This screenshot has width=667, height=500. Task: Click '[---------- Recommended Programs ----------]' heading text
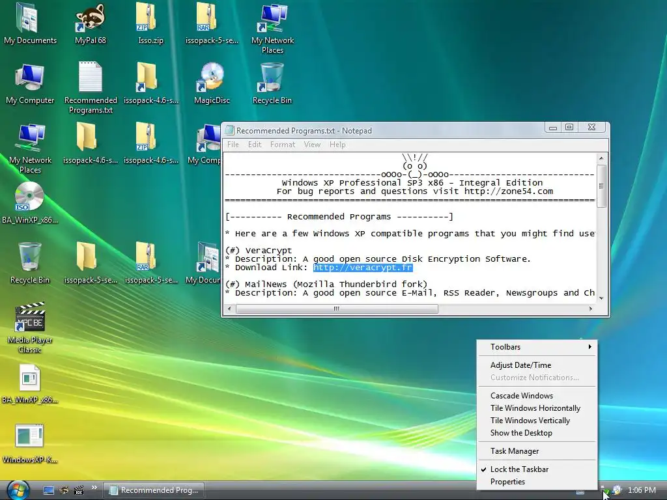pyautogui.click(x=339, y=217)
